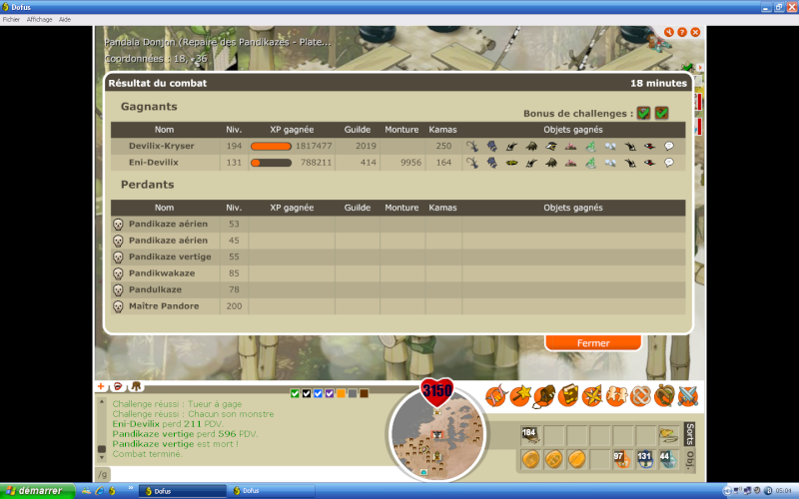This screenshot has height=499, width=799.
Task: Click the shortcut item slot labeled 97
Action: click(621, 459)
